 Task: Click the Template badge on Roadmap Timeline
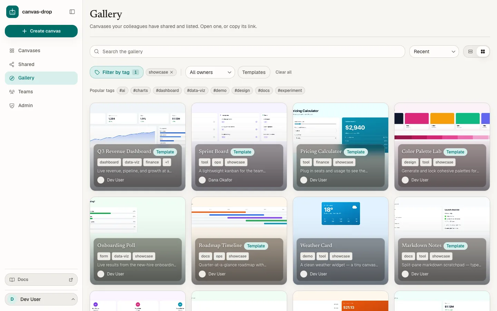tap(256, 246)
